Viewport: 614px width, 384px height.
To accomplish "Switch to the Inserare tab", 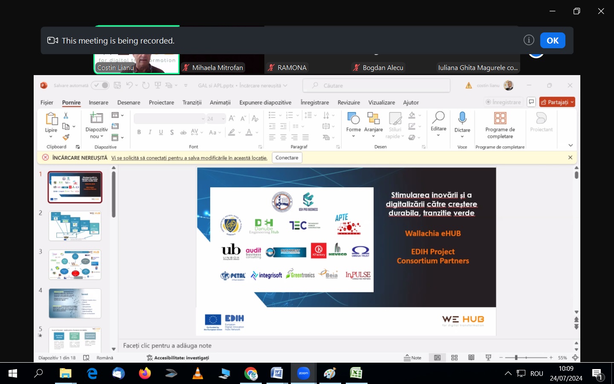I will tap(98, 102).
